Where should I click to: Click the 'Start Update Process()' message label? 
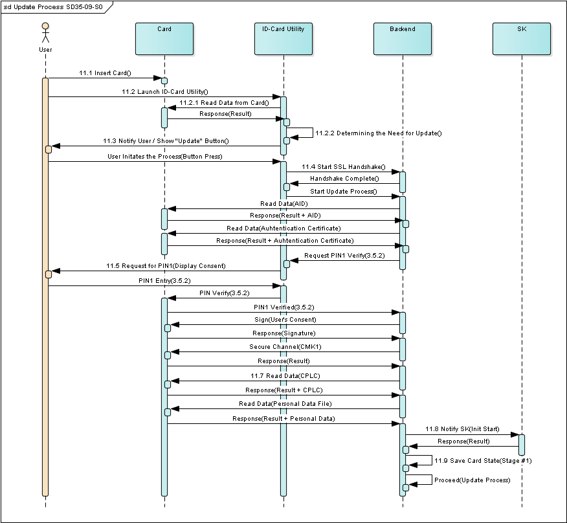(344, 192)
